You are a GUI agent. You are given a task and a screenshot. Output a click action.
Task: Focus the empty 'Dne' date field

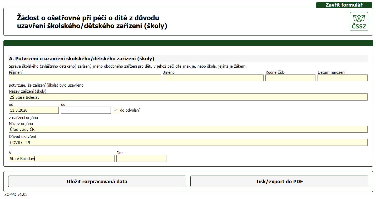pyautogui.click(x=141, y=158)
